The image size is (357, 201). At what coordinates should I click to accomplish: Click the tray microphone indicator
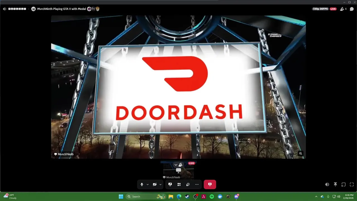[328, 197]
